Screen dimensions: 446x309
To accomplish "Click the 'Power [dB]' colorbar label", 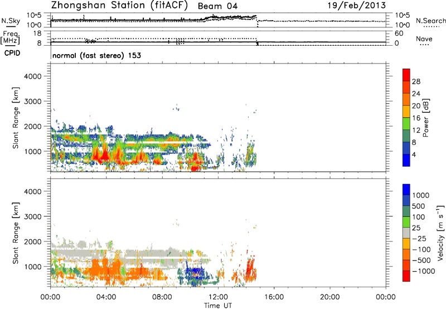I will tap(426, 118).
